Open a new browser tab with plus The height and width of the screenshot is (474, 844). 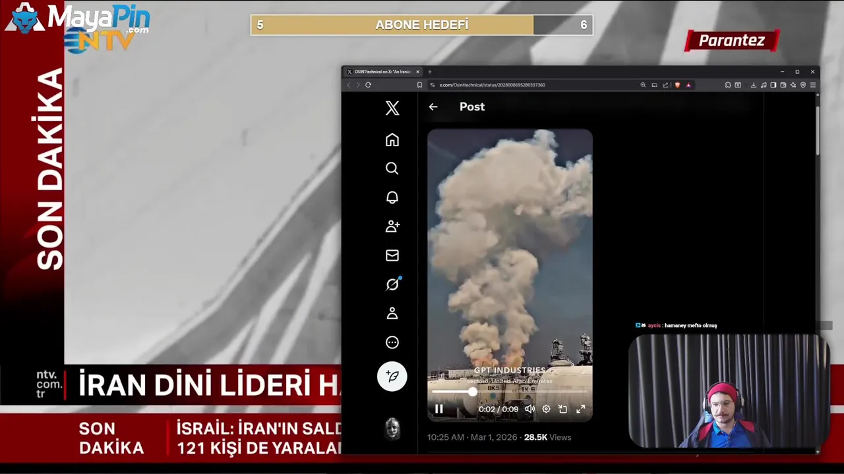(430, 72)
